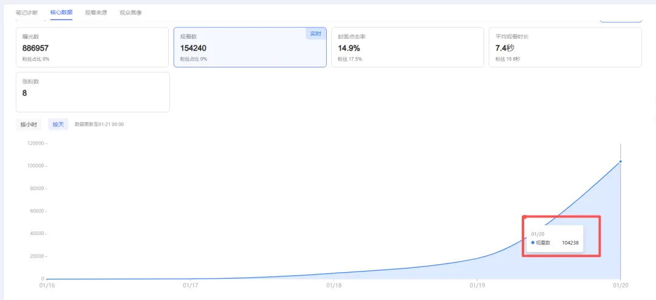Pick the 平均观看时长 metric card

tap(565, 47)
